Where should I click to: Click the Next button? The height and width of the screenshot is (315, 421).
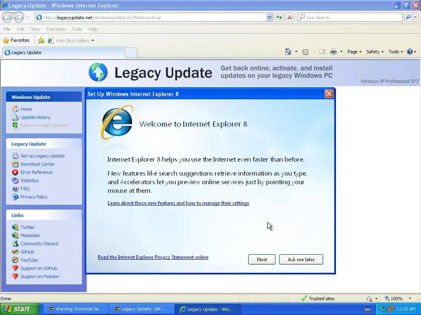pos(262,259)
